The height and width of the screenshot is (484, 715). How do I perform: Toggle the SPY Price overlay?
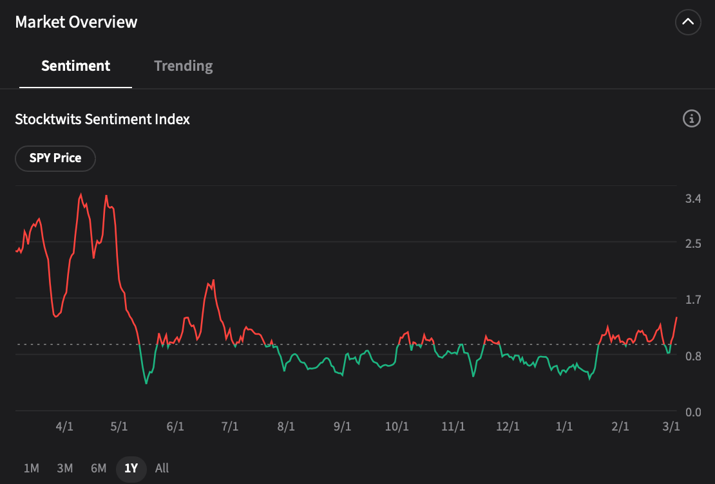click(55, 158)
